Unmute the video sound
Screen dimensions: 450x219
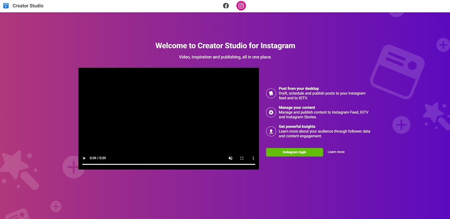pyautogui.click(x=231, y=158)
